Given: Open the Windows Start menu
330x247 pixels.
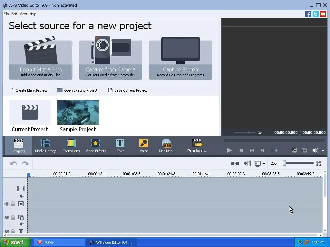Looking at the screenshot, I should click(x=15, y=242).
